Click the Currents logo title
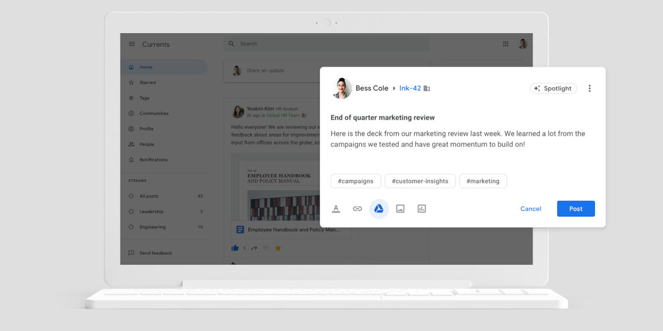Image resolution: width=663 pixels, height=331 pixels. pos(156,44)
